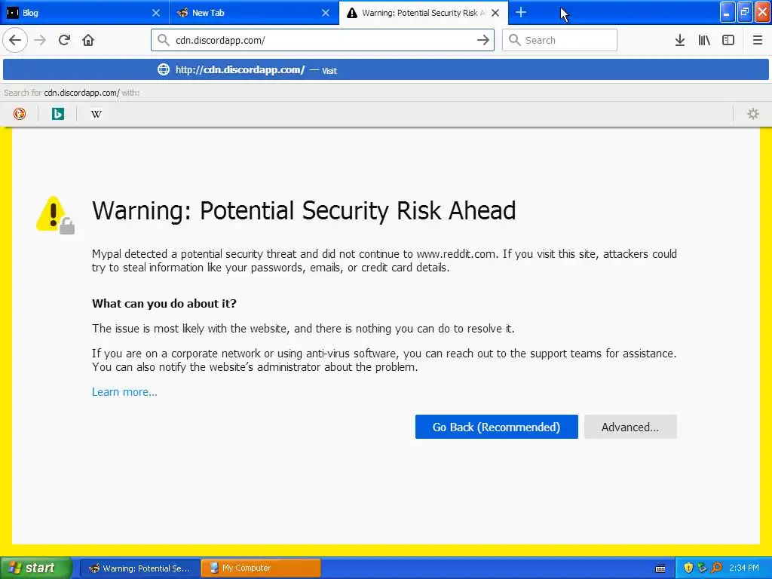Follow the Learn more... link

click(124, 392)
